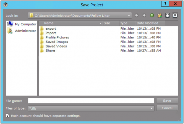Image resolution: width=184 pixels, height=124 pixels.
Task: Sort by the Size column header
Action: (111, 23)
